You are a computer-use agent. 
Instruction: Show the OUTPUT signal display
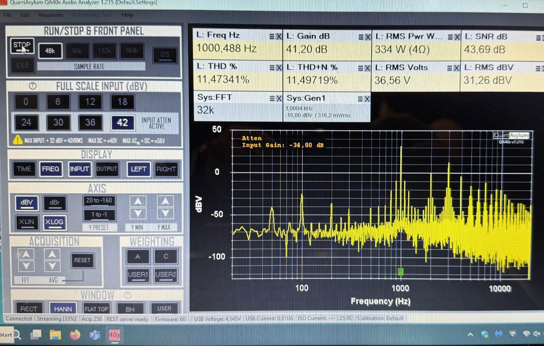(107, 169)
